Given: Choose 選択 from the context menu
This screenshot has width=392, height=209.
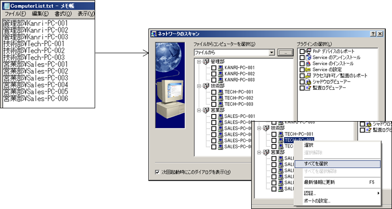Looking at the screenshot, I should [x=337, y=145].
